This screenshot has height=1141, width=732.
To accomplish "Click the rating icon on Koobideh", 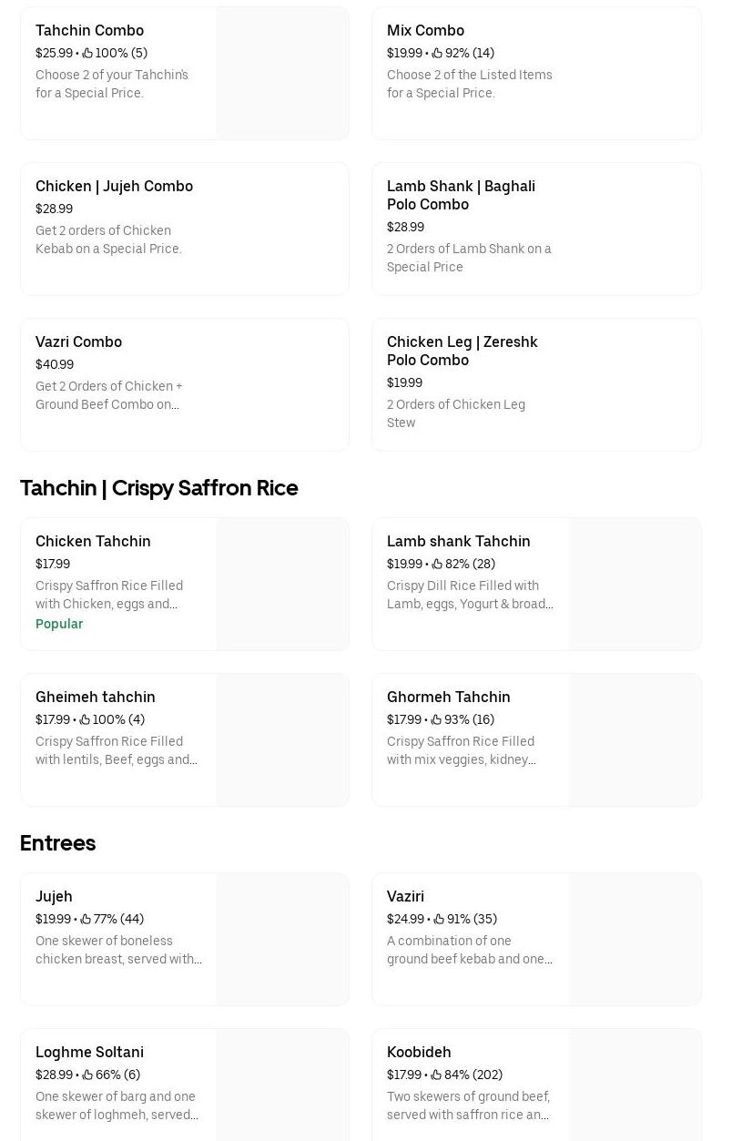I will 436,1075.
